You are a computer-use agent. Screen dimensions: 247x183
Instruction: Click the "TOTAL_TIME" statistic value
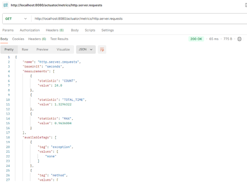[x=73, y=100]
